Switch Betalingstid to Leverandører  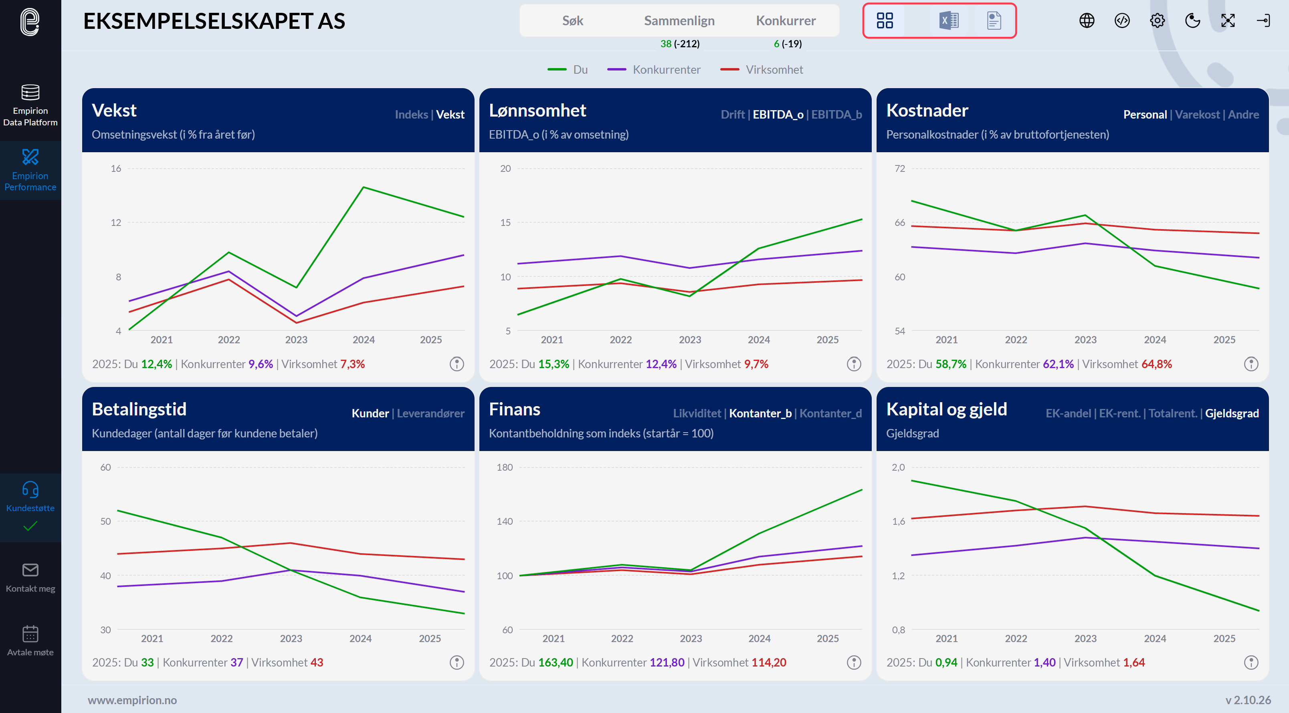(430, 413)
